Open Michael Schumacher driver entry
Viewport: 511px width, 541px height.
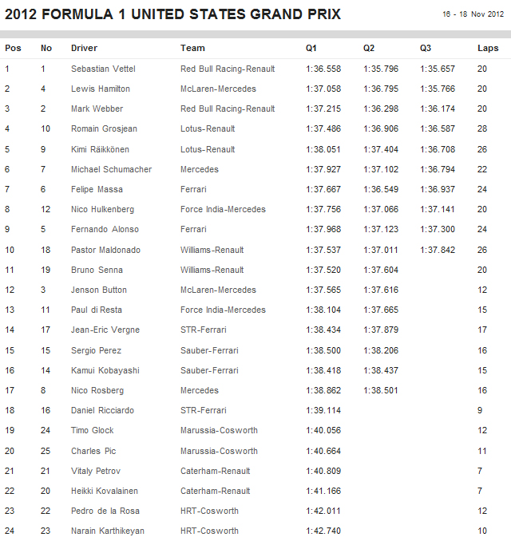point(111,169)
